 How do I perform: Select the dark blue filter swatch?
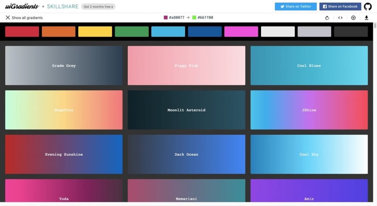pyautogui.click(x=205, y=32)
